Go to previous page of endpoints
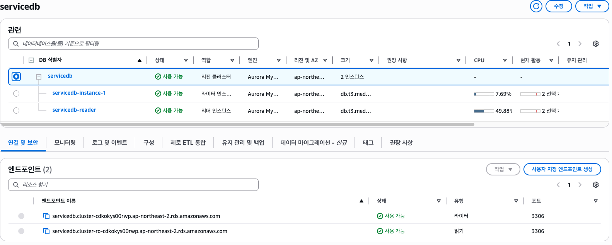 [x=558, y=185]
